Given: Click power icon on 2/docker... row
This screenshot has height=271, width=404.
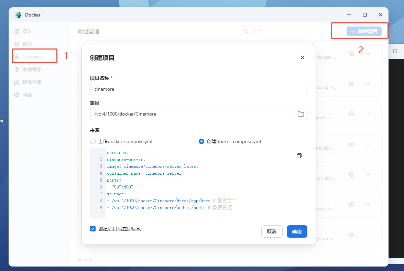Looking at the screenshot, I should pos(352,235).
